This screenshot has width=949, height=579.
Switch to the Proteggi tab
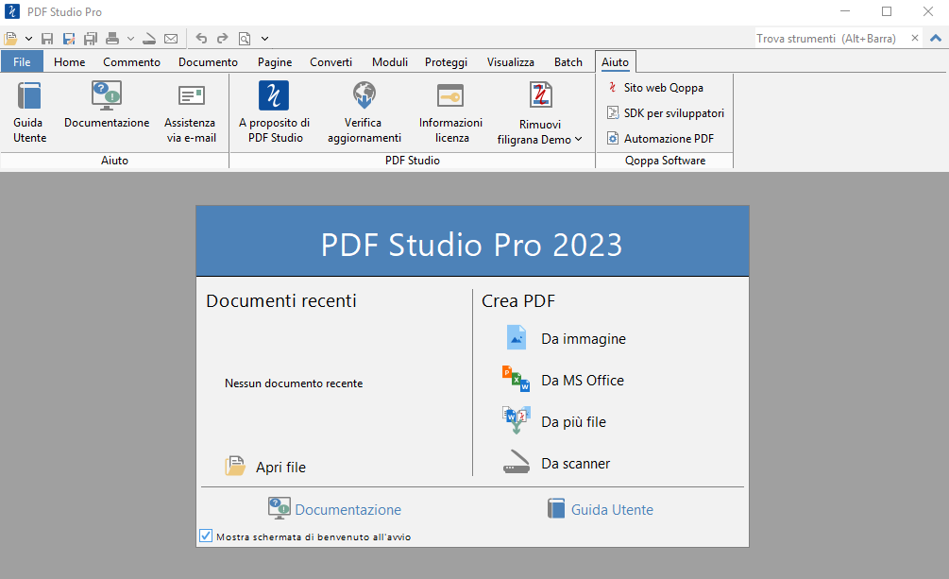tap(446, 61)
